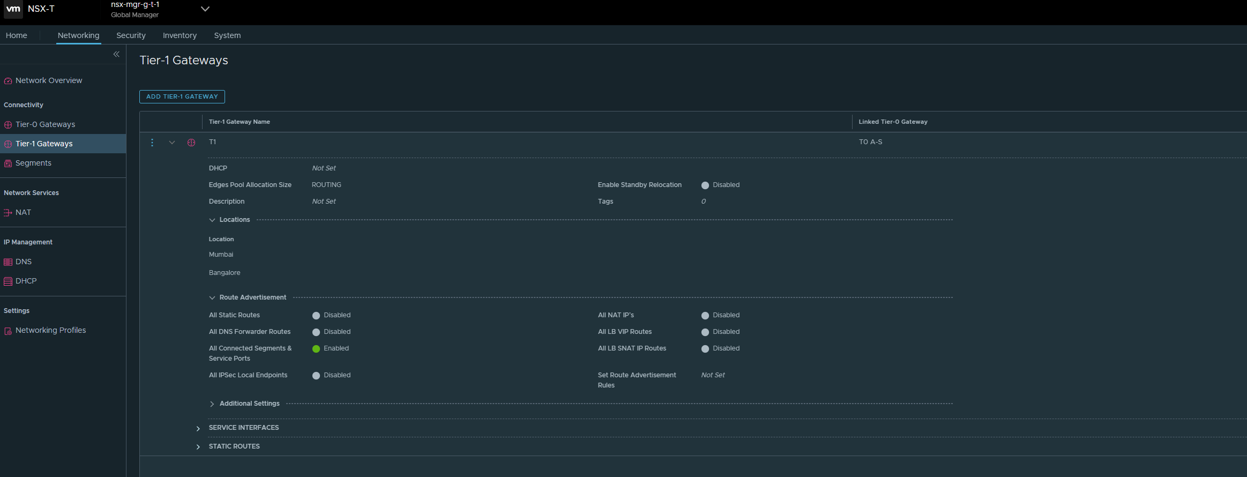
Task: Open the System tab
Action: click(x=227, y=35)
